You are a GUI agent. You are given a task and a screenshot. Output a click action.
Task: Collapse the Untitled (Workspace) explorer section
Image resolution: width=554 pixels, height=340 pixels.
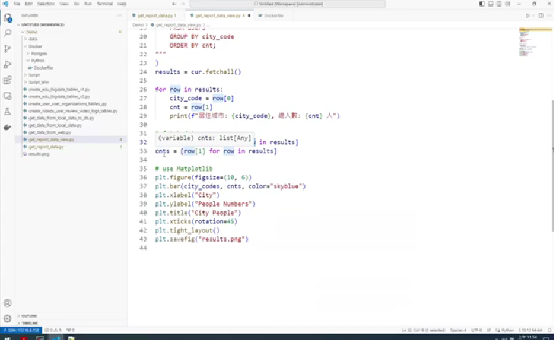43,24
